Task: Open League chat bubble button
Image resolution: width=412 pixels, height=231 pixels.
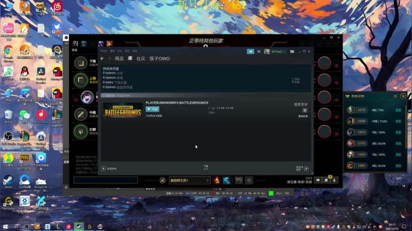Action: point(318,180)
